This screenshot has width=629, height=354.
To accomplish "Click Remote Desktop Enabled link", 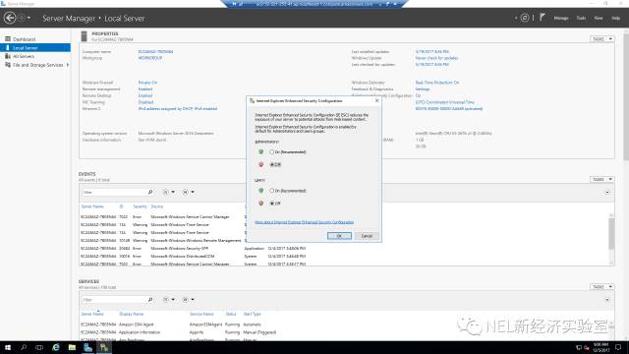I will tap(145, 95).
